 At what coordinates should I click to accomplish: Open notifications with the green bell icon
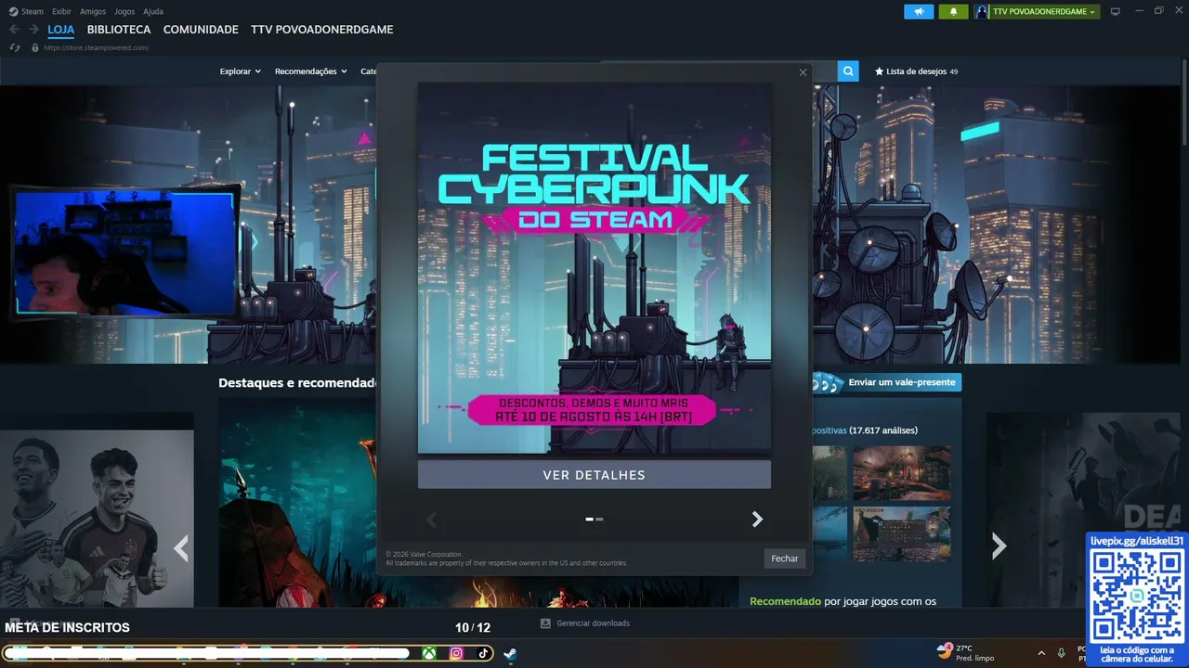pyautogui.click(x=953, y=11)
